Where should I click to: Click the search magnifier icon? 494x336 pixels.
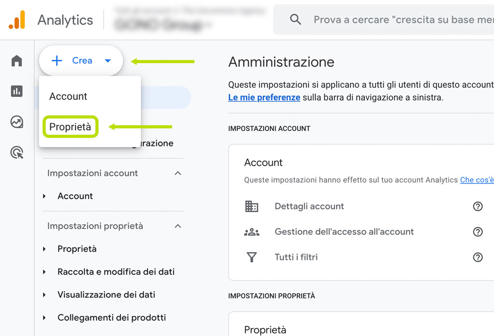pyautogui.click(x=295, y=19)
